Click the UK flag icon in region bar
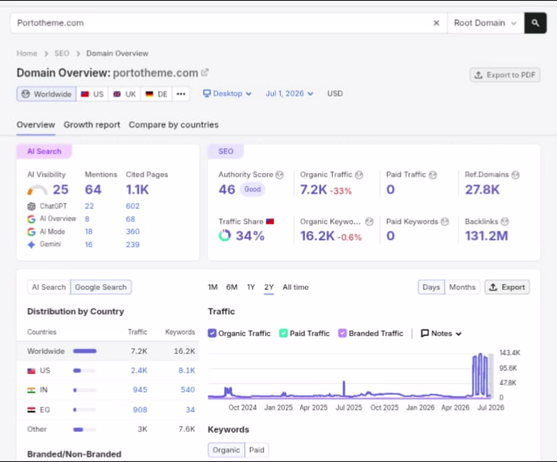 point(117,94)
